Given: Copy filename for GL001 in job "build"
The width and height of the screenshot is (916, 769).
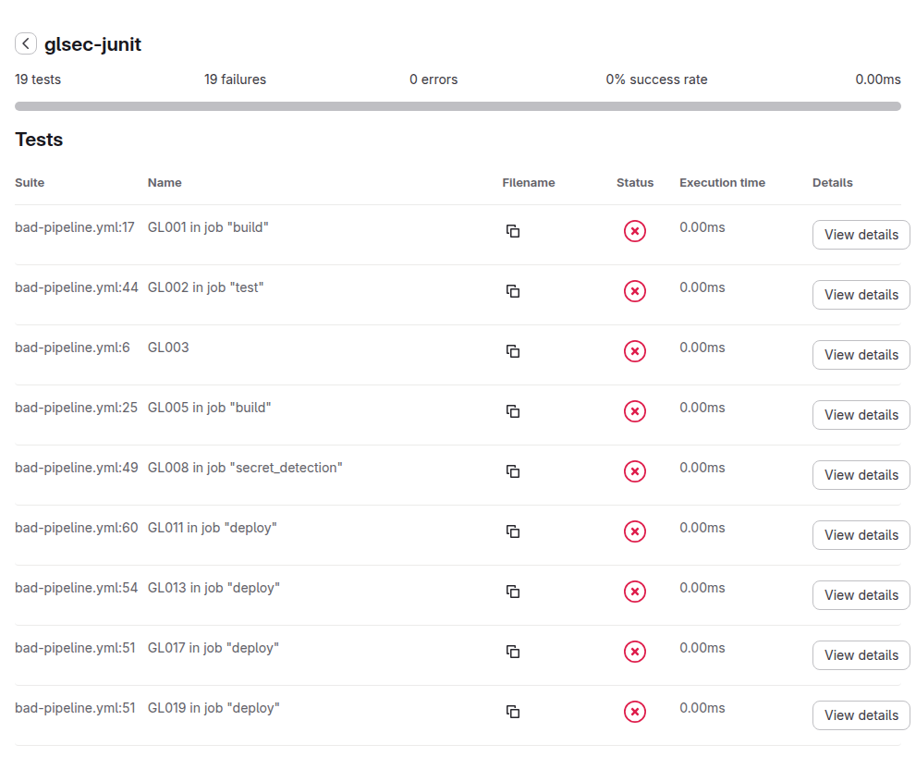Looking at the screenshot, I should [x=513, y=231].
